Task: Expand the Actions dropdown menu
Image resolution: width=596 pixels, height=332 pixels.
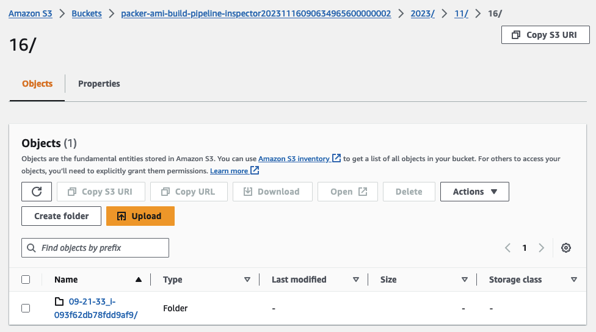Action: (474, 192)
